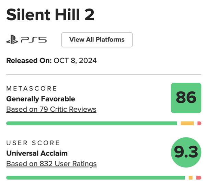Click the USER SCORE heading label
Screen dimensions: 206x185
click(33, 143)
